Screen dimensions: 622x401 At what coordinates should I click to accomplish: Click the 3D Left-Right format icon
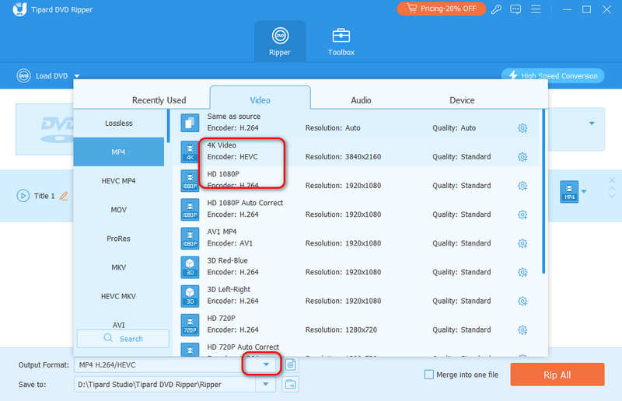point(190,296)
